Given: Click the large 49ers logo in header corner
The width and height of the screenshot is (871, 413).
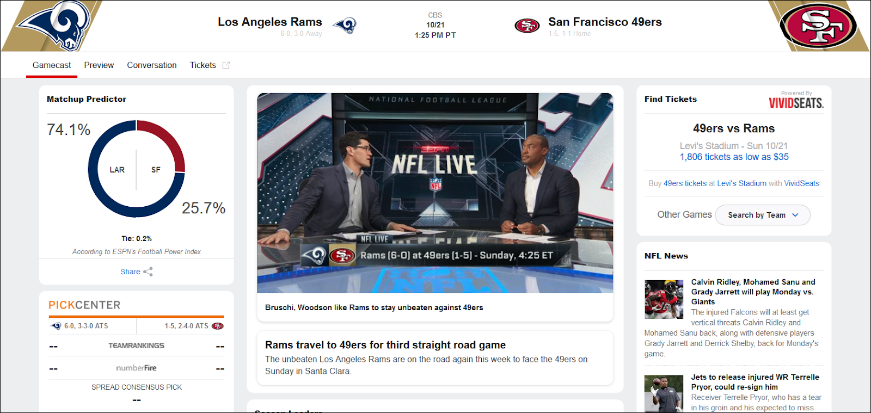Looking at the screenshot, I should [x=818, y=26].
